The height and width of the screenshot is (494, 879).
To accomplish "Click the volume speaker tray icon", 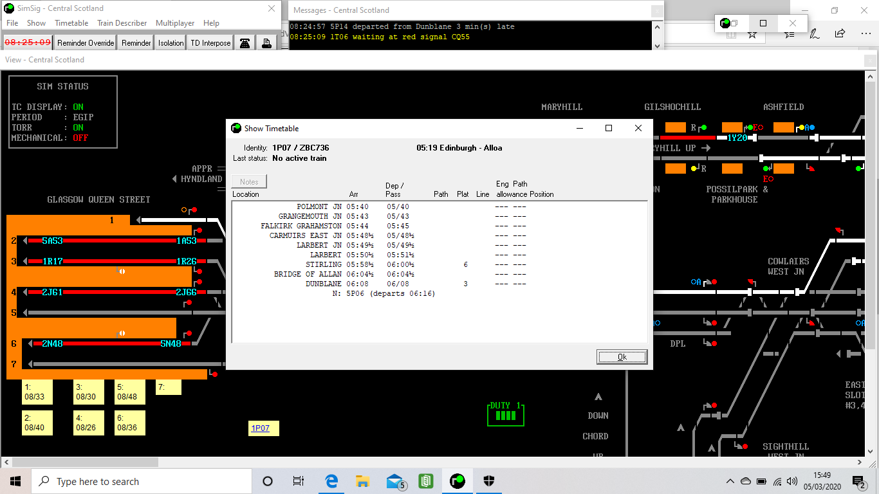I will 792,481.
